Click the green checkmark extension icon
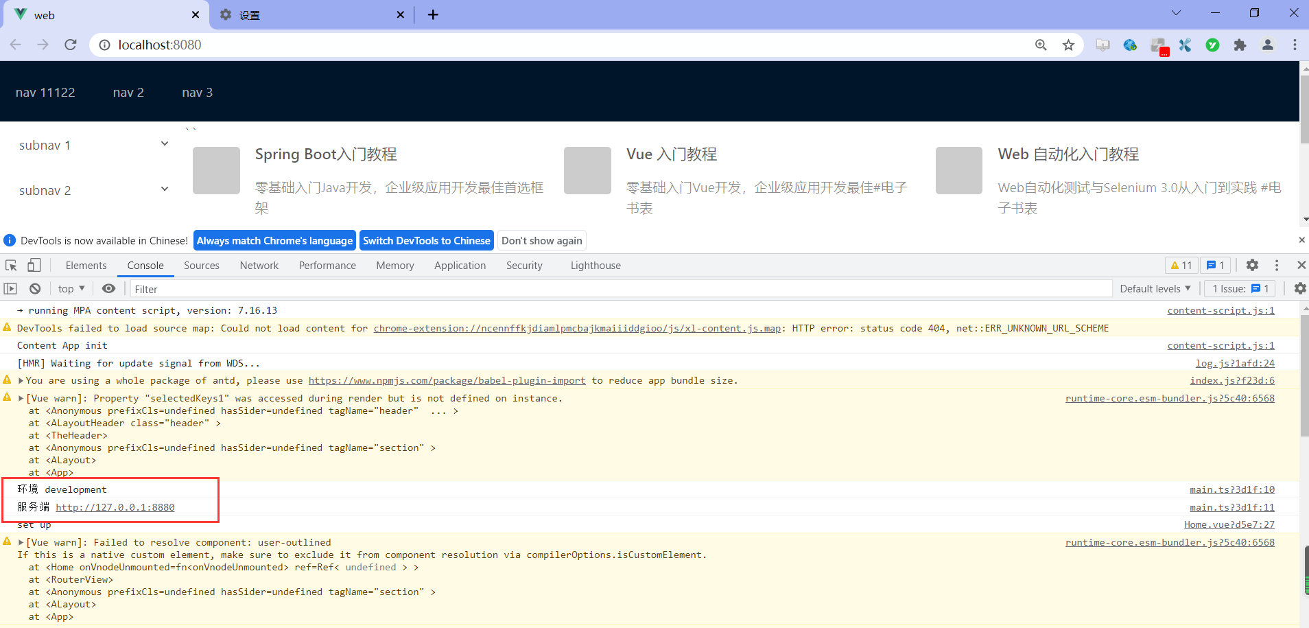This screenshot has width=1309, height=628. [x=1212, y=45]
